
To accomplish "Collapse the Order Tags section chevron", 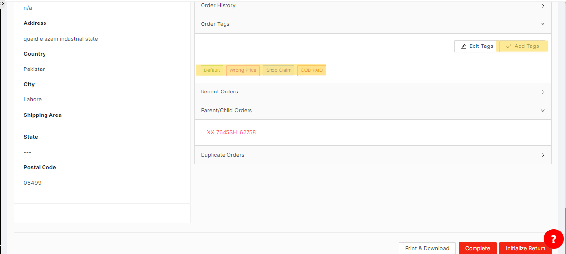I will tap(543, 24).
